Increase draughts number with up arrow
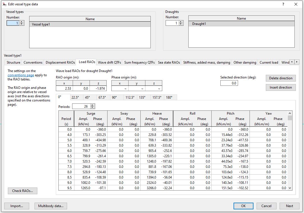This screenshot has width=304, height=213. pos(181,22)
